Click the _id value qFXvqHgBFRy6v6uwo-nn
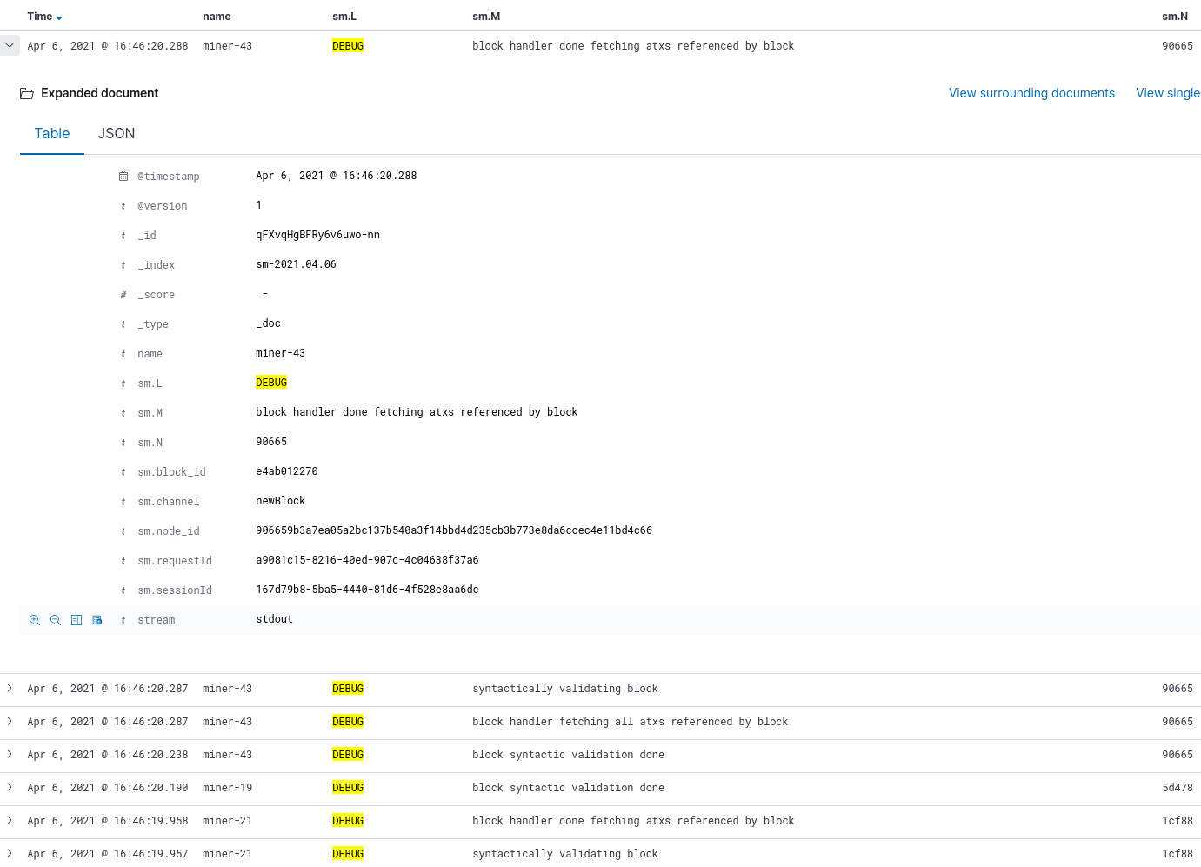1201x867 pixels. pyautogui.click(x=317, y=235)
